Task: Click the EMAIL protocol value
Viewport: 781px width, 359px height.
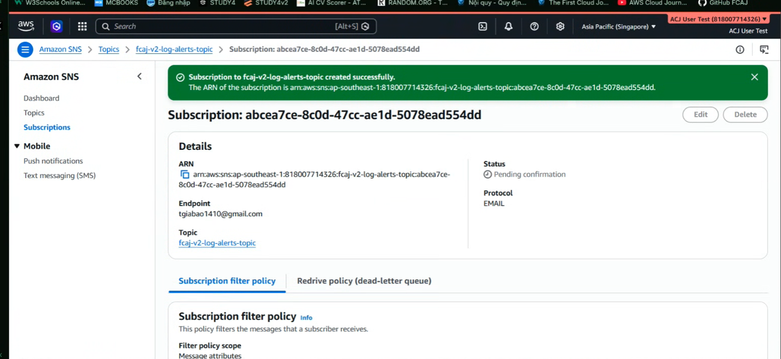Action: pyautogui.click(x=494, y=204)
